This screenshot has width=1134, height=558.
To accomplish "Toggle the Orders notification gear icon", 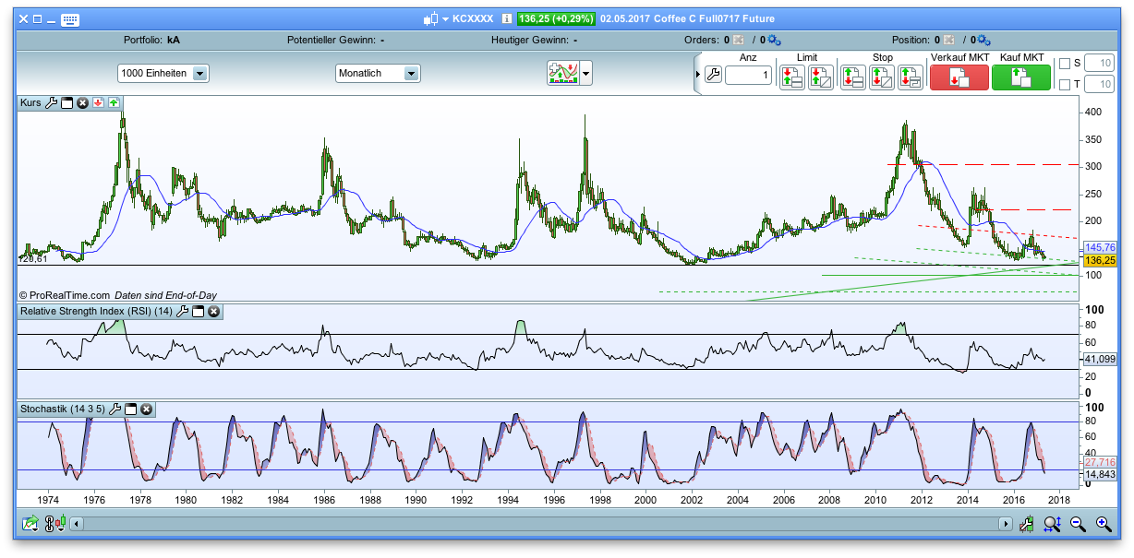I will 773,40.
